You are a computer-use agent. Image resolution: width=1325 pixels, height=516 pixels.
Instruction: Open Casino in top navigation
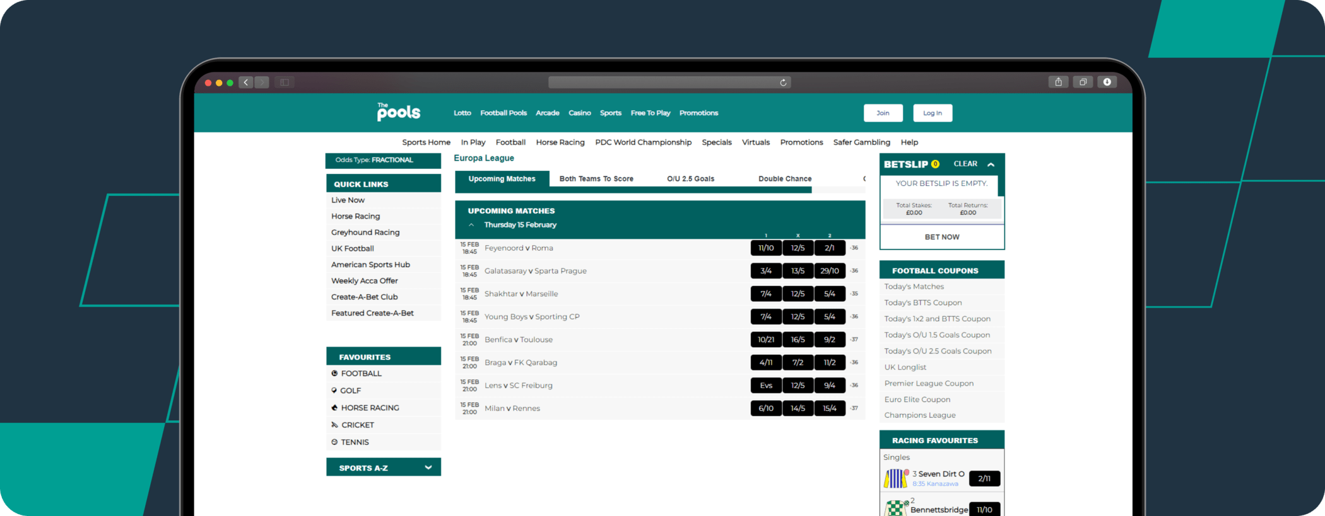click(579, 113)
